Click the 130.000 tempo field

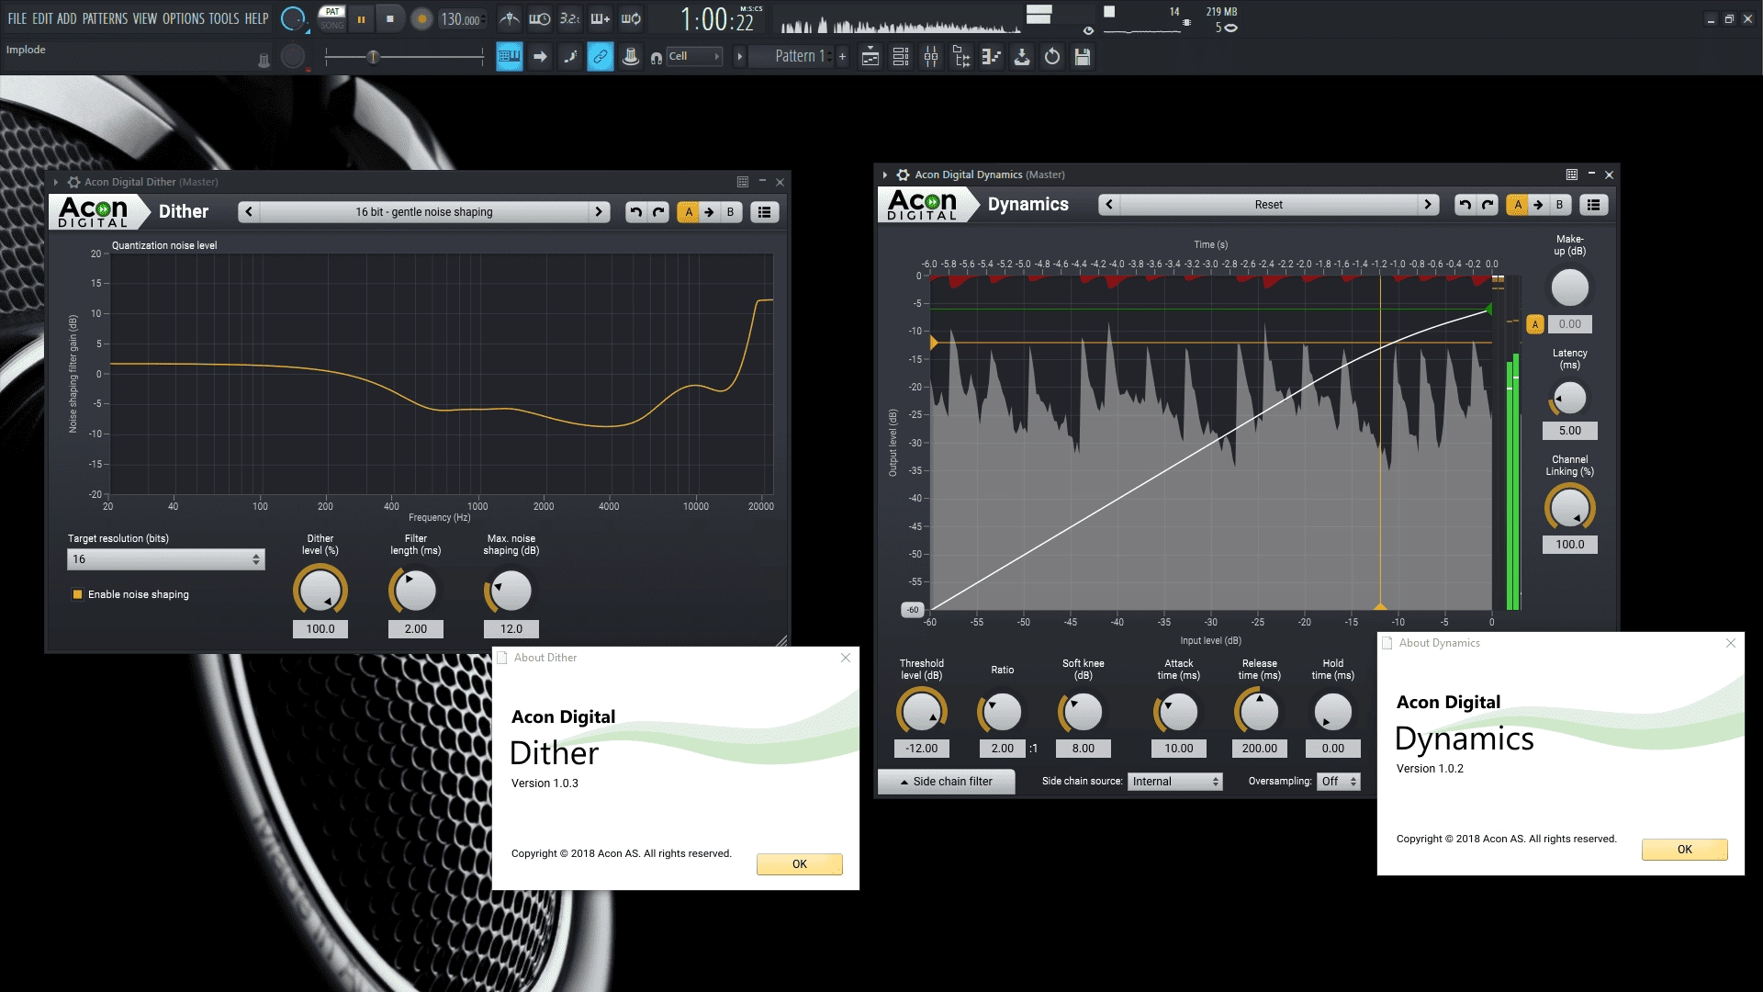click(461, 19)
